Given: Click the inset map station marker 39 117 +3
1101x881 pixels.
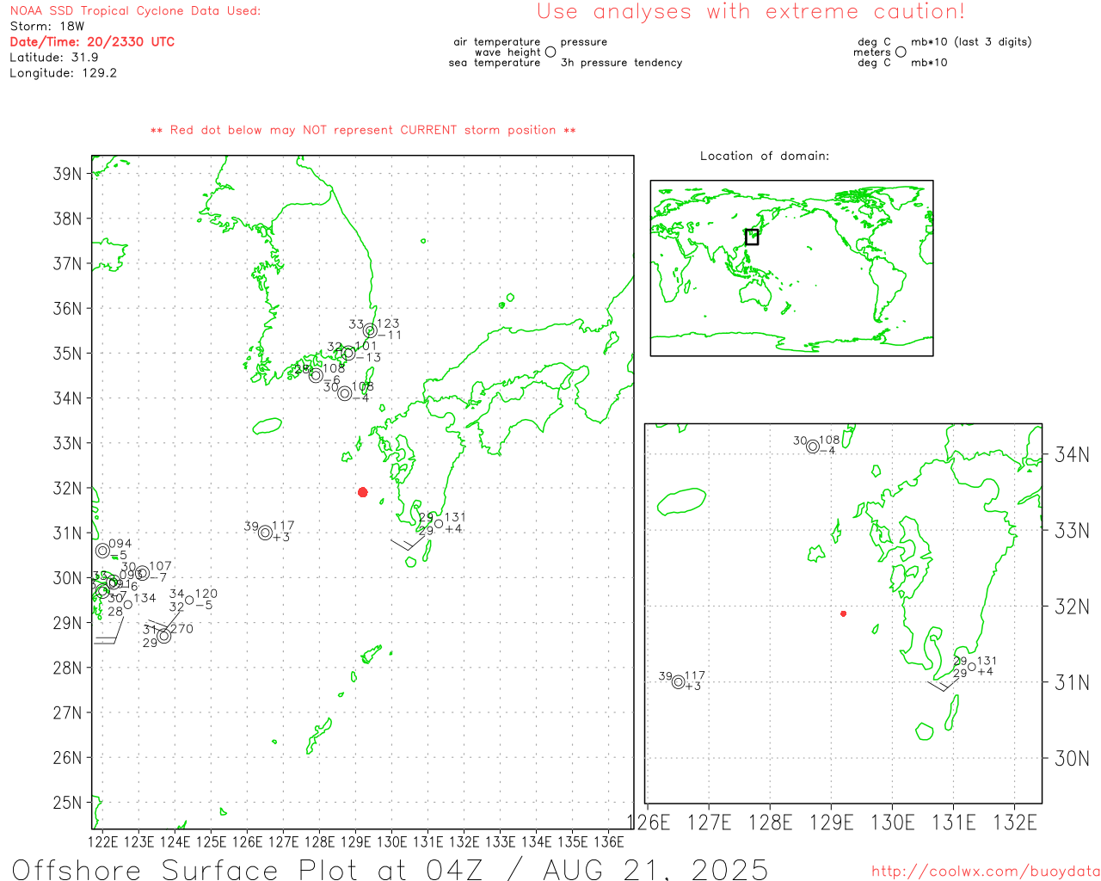Looking at the screenshot, I should [x=679, y=682].
